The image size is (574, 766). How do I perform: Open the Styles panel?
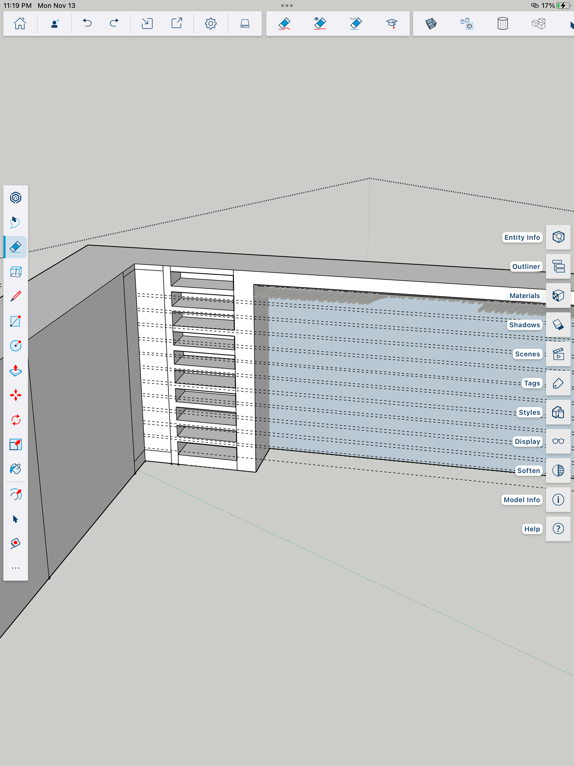click(x=558, y=412)
